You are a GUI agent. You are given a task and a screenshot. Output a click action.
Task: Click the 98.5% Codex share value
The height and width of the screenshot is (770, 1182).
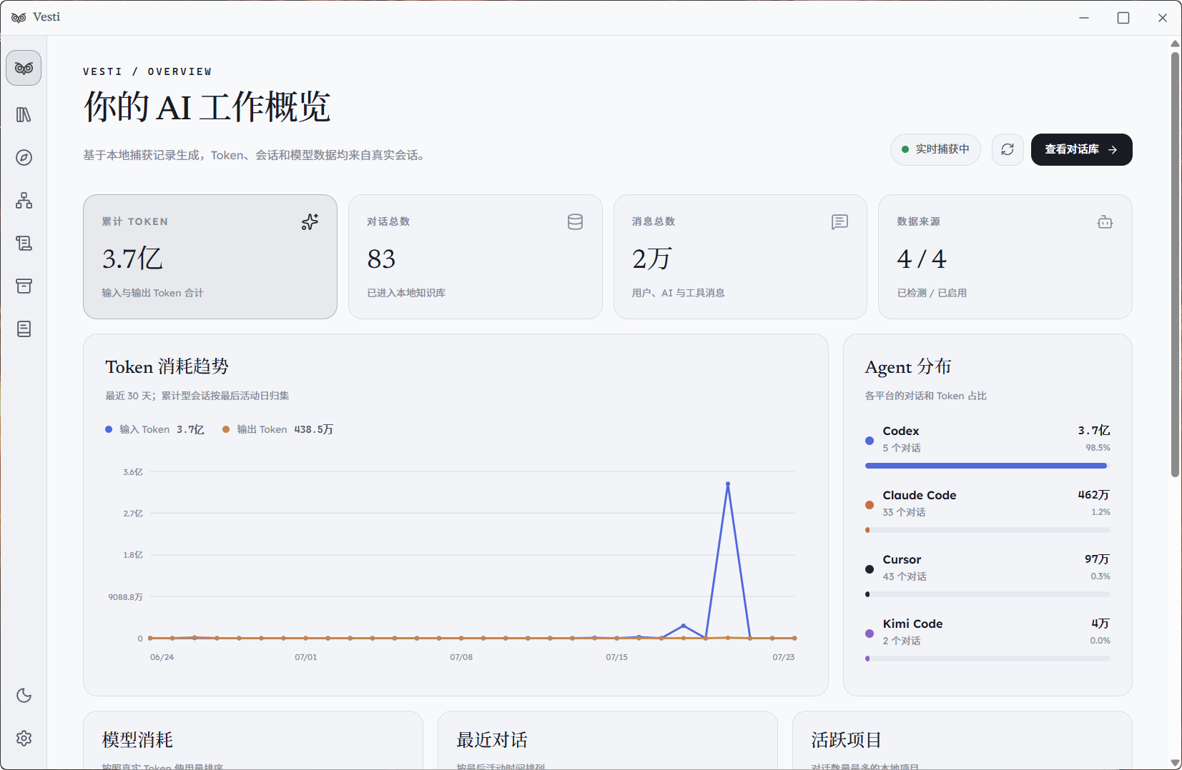pos(1098,448)
